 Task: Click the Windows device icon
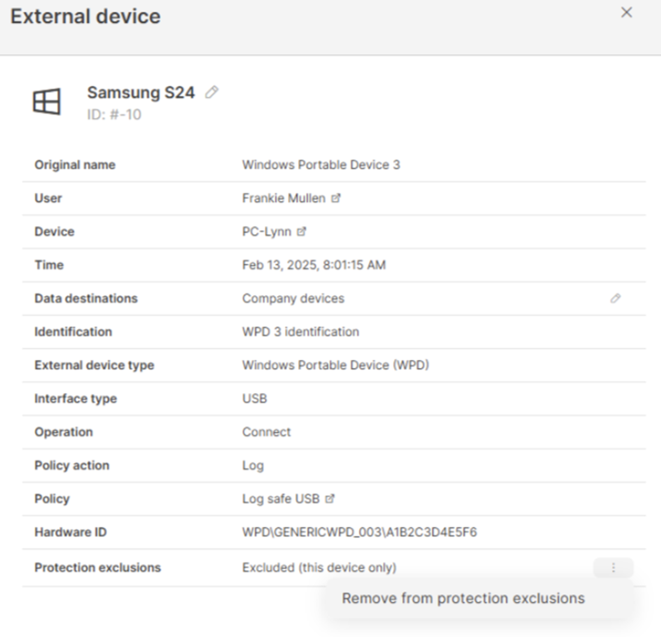click(x=46, y=102)
